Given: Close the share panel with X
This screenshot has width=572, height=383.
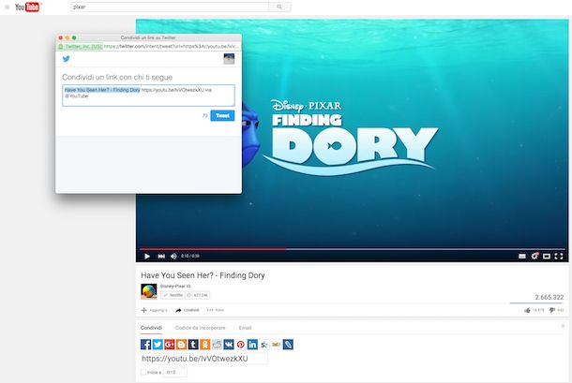Looking at the screenshot, I should [563, 326].
